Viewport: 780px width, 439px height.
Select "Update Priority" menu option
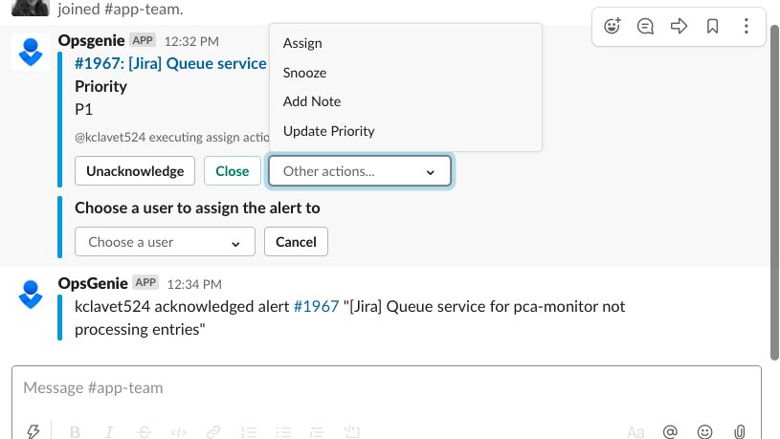pyautogui.click(x=328, y=131)
